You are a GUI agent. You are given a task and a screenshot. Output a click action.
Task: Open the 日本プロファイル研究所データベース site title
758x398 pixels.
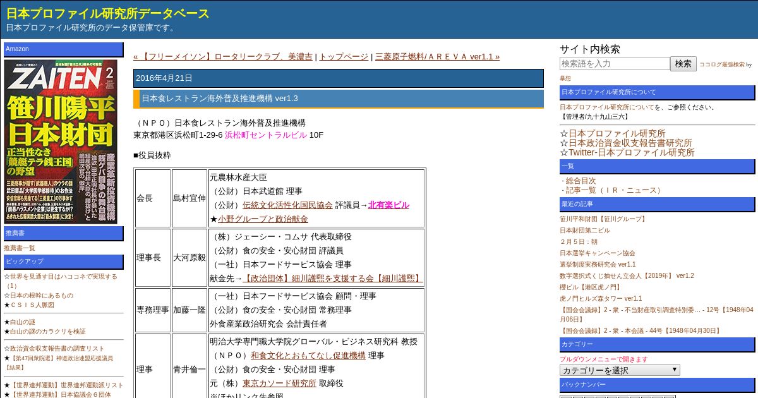pos(108,13)
